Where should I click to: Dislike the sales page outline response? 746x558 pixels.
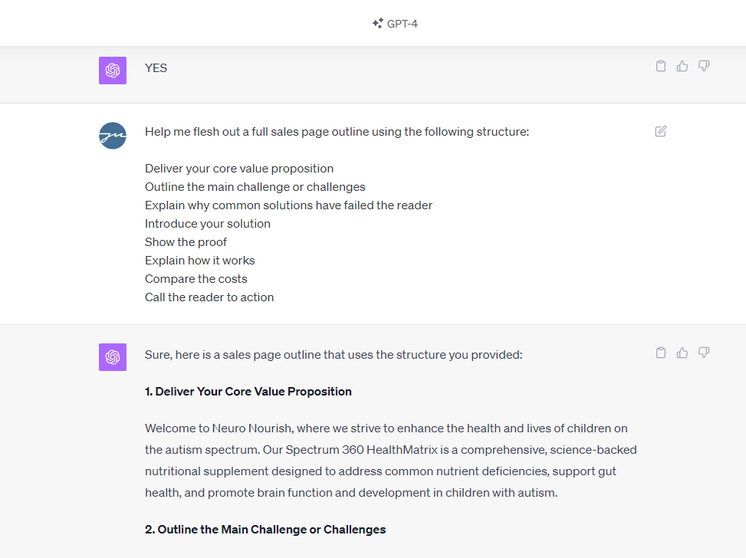click(x=704, y=353)
